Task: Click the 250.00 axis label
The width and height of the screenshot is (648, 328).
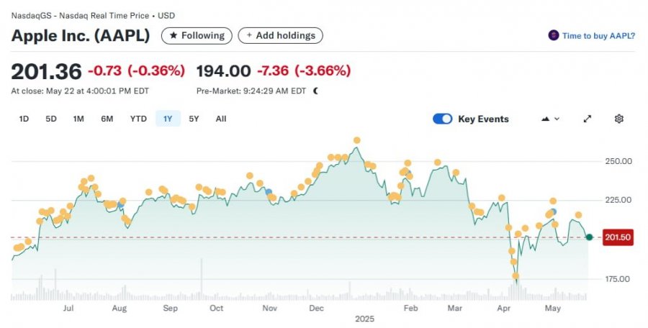Action: (x=618, y=161)
